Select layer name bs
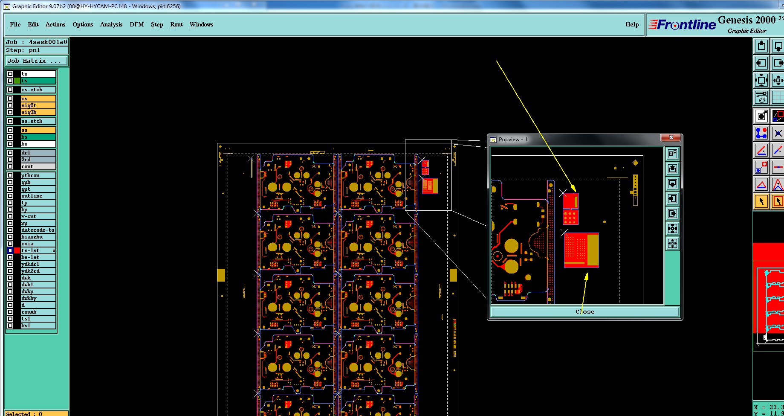The width and height of the screenshot is (784, 416). [x=38, y=137]
